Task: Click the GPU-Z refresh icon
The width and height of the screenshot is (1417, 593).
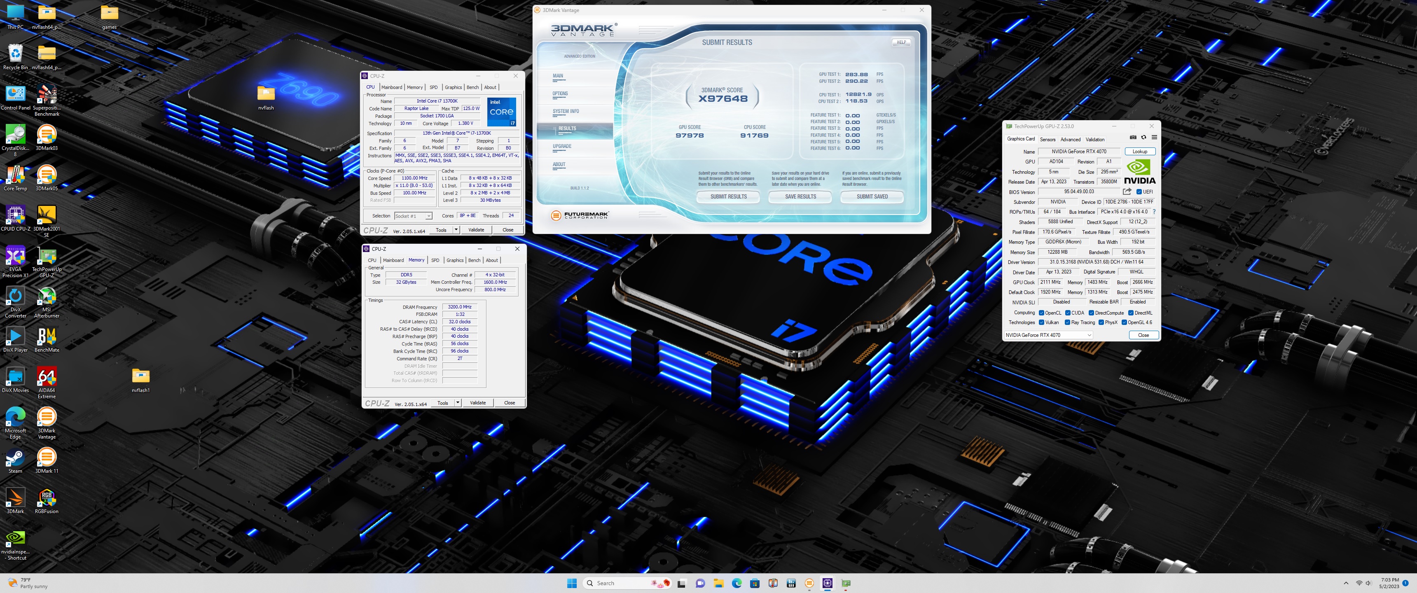Action: click(1143, 138)
